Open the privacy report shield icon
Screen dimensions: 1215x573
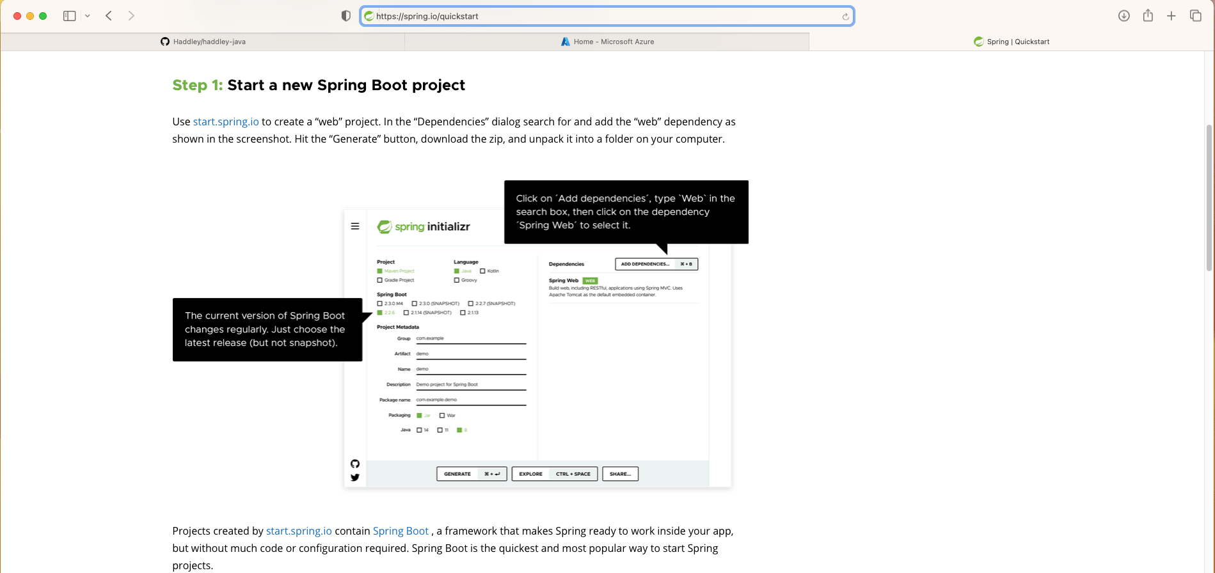click(346, 16)
